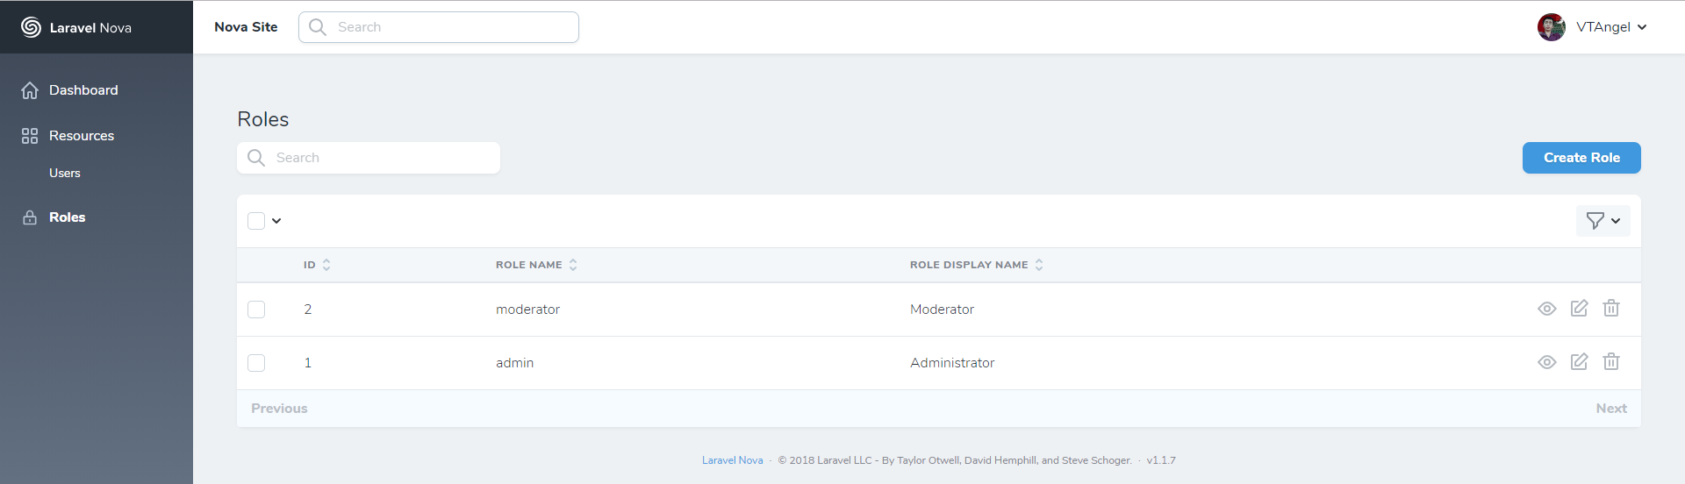Check the moderator row checkbox
The width and height of the screenshot is (1685, 484).
tap(256, 310)
